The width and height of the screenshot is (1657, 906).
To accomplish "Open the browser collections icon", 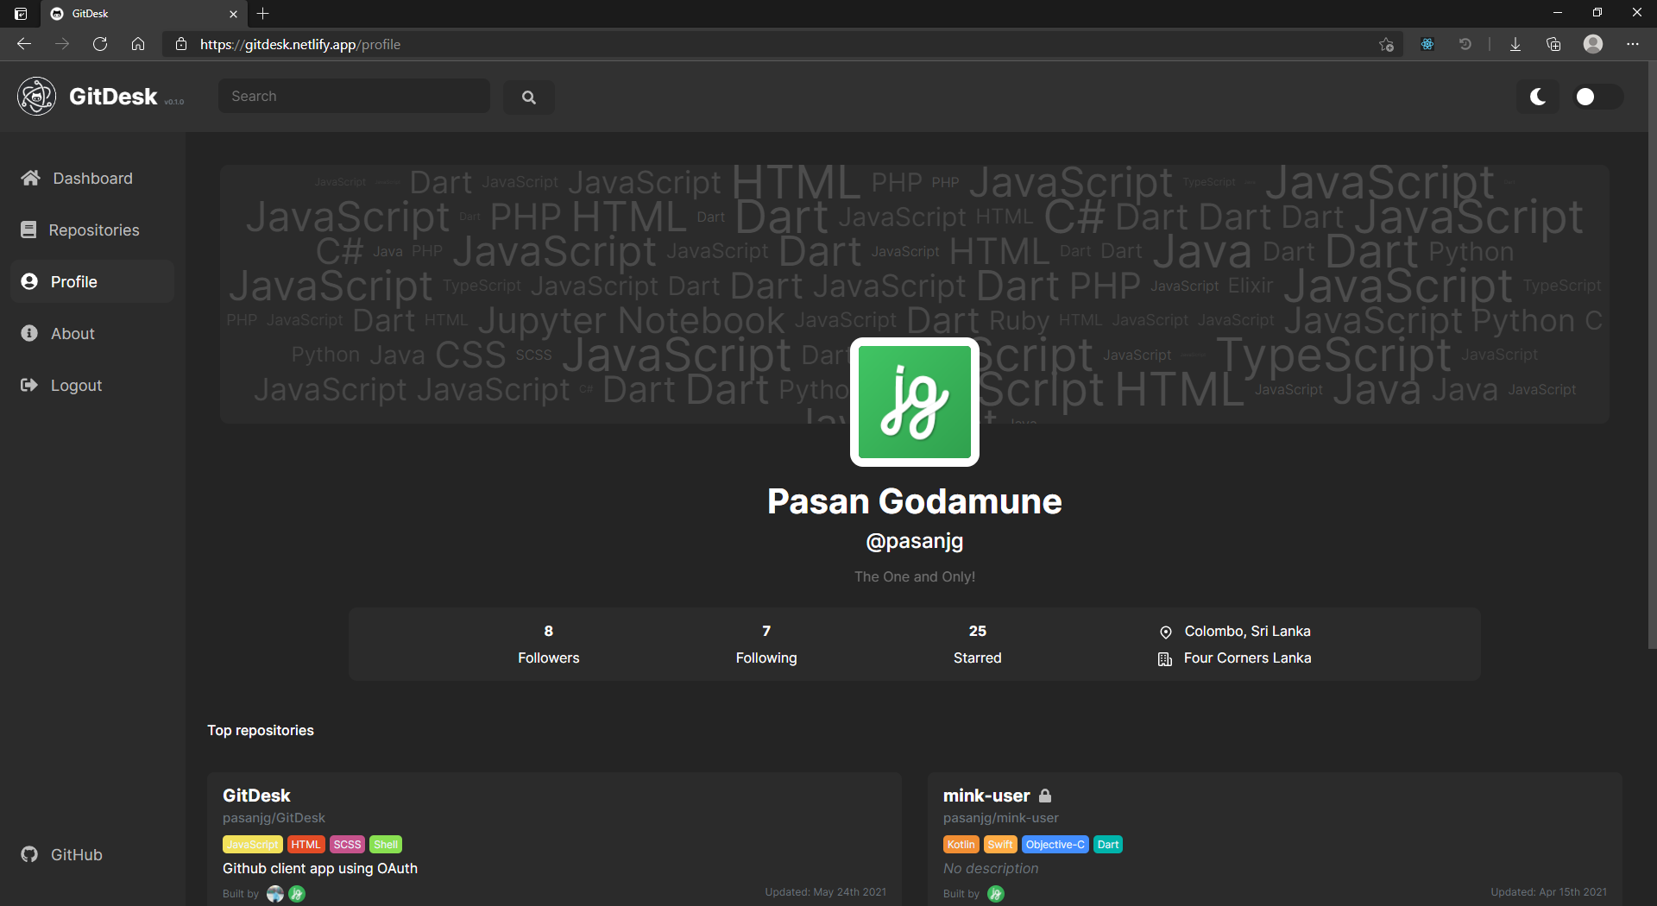I will (1553, 44).
